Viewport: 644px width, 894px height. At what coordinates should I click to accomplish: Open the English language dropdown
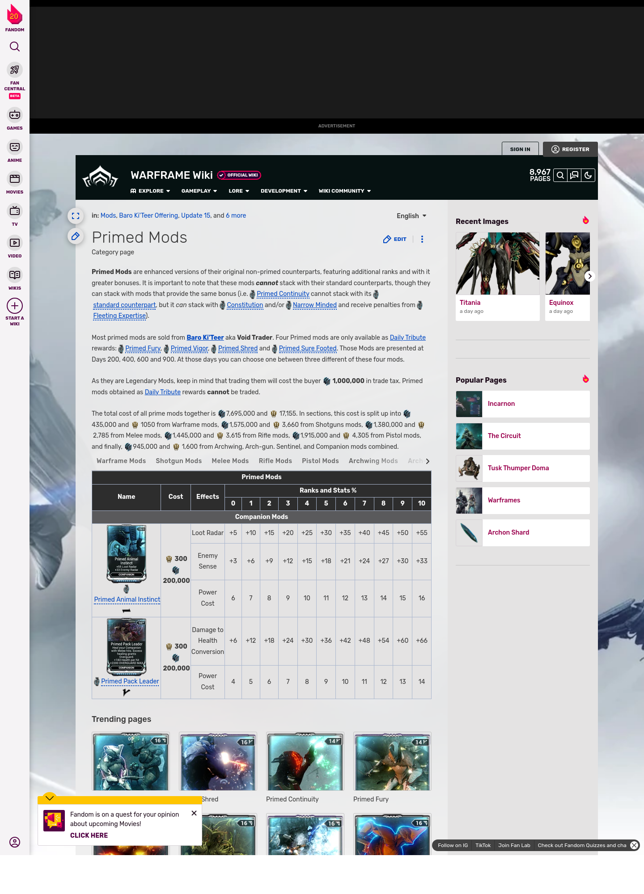point(411,216)
